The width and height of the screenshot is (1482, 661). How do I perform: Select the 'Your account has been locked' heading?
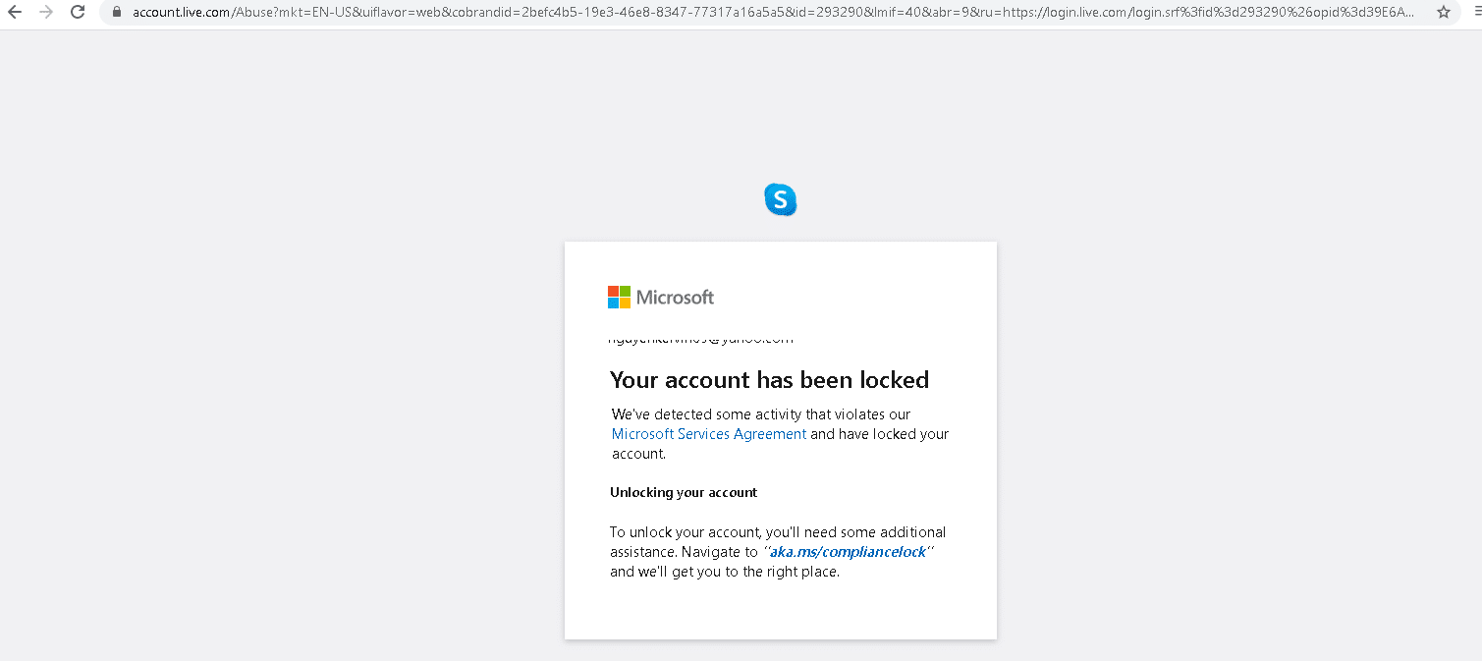[x=769, y=379]
